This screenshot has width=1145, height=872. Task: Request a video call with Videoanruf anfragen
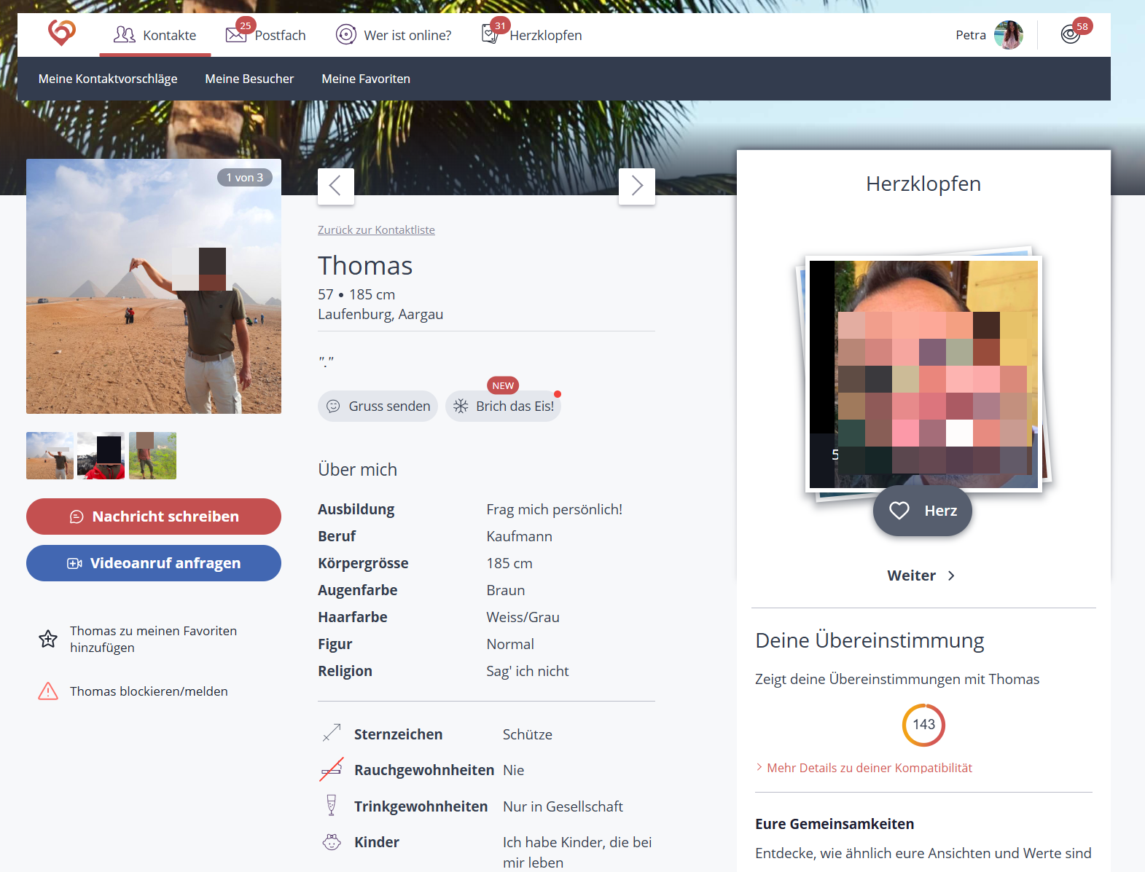(154, 563)
